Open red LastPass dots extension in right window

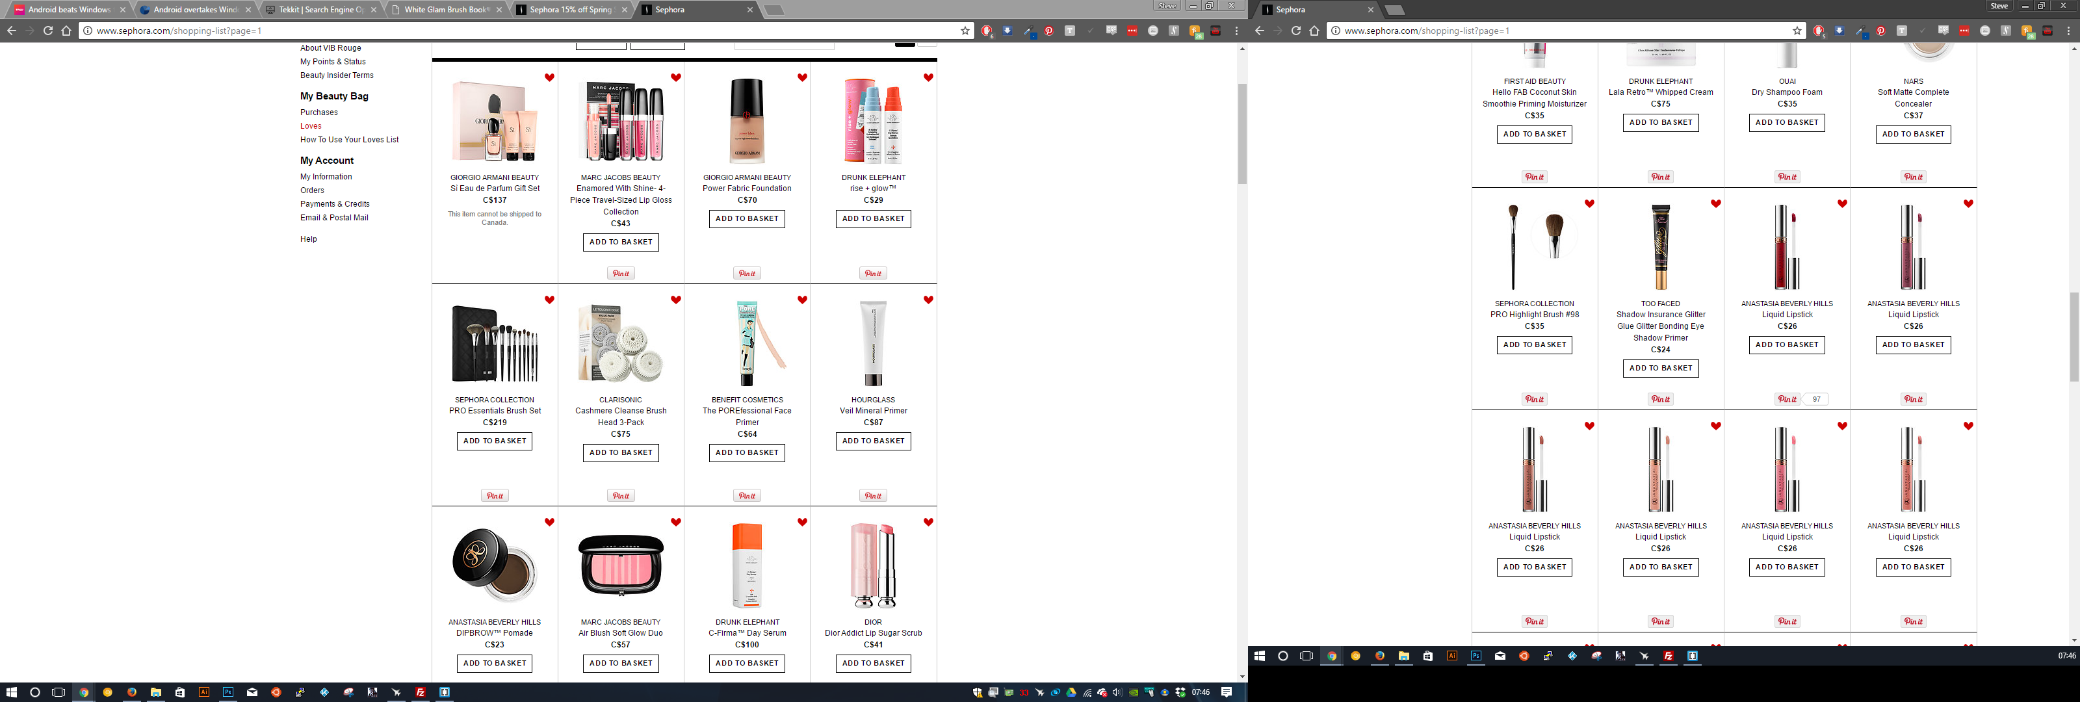[x=1964, y=31]
